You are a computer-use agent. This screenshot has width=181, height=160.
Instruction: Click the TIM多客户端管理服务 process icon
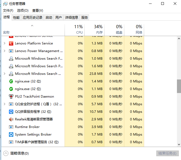[x=11, y=142]
